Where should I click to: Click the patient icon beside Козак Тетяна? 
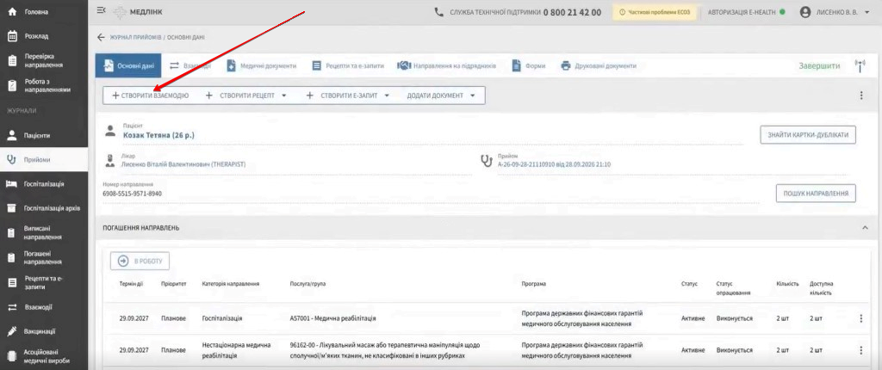pos(109,132)
